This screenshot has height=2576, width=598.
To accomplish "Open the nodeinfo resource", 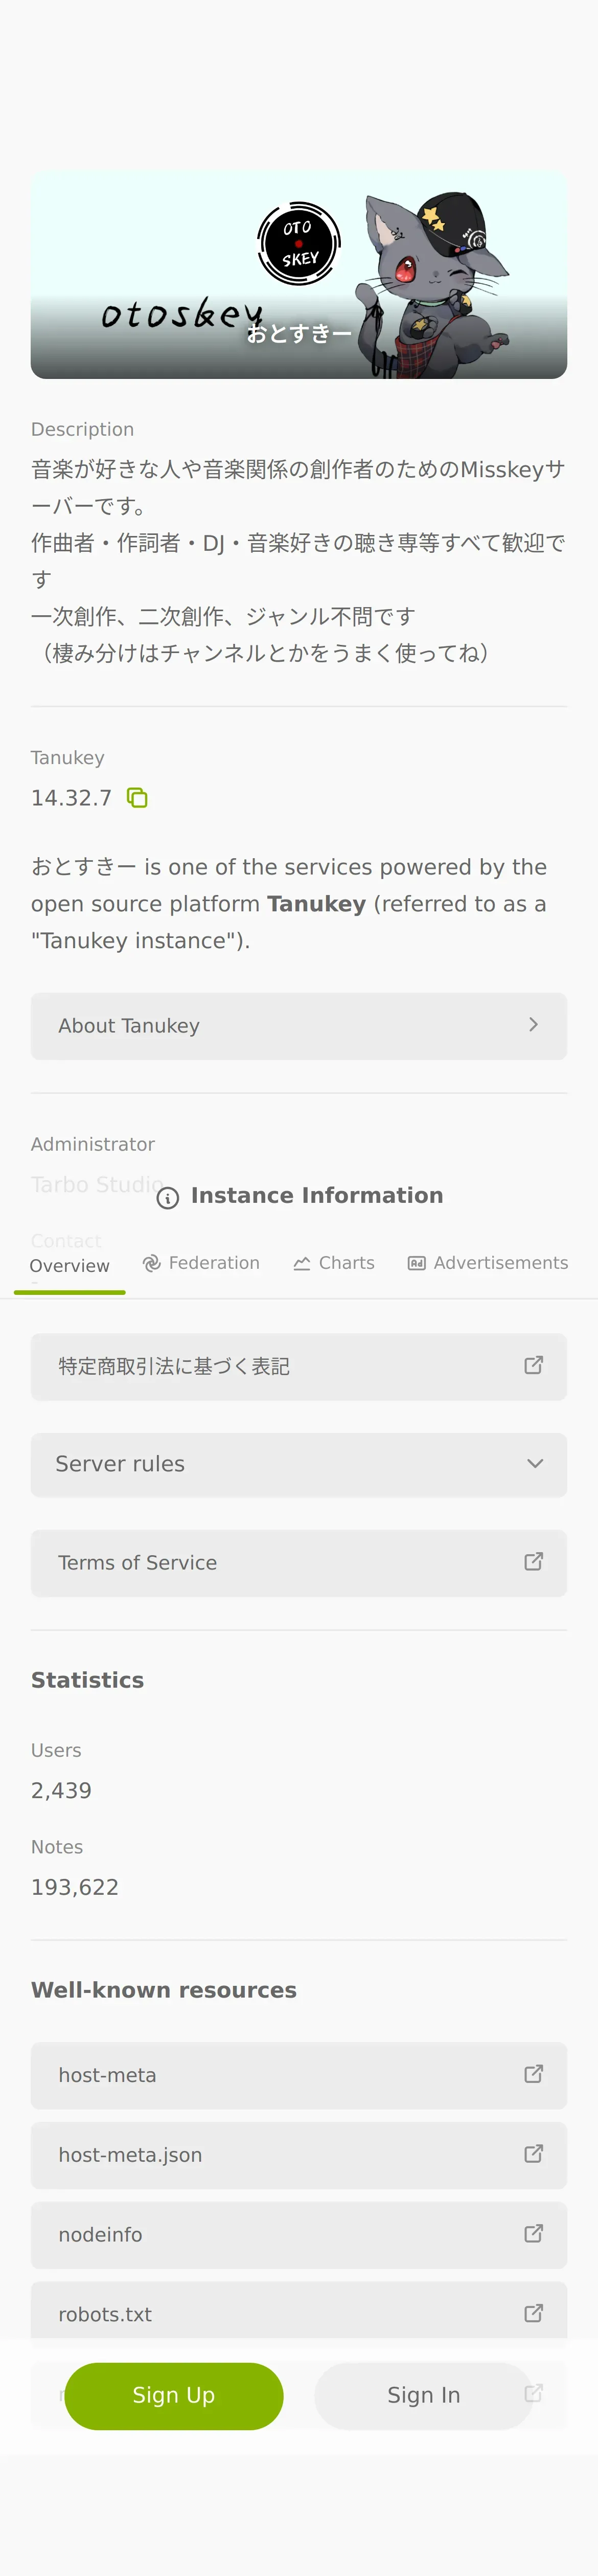I will [x=299, y=2235].
